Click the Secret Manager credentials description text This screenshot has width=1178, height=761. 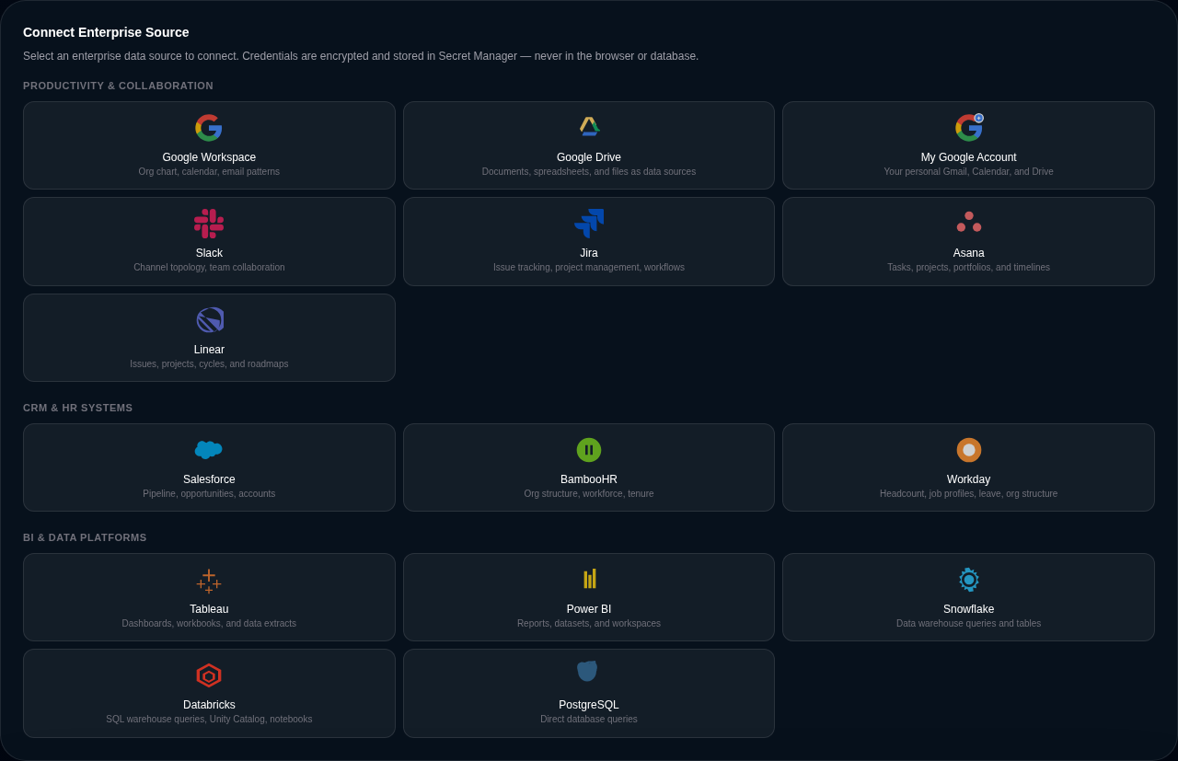coord(361,56)
